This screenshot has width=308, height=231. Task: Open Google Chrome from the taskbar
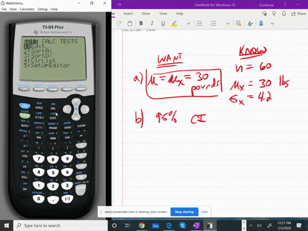click(141, 226)
